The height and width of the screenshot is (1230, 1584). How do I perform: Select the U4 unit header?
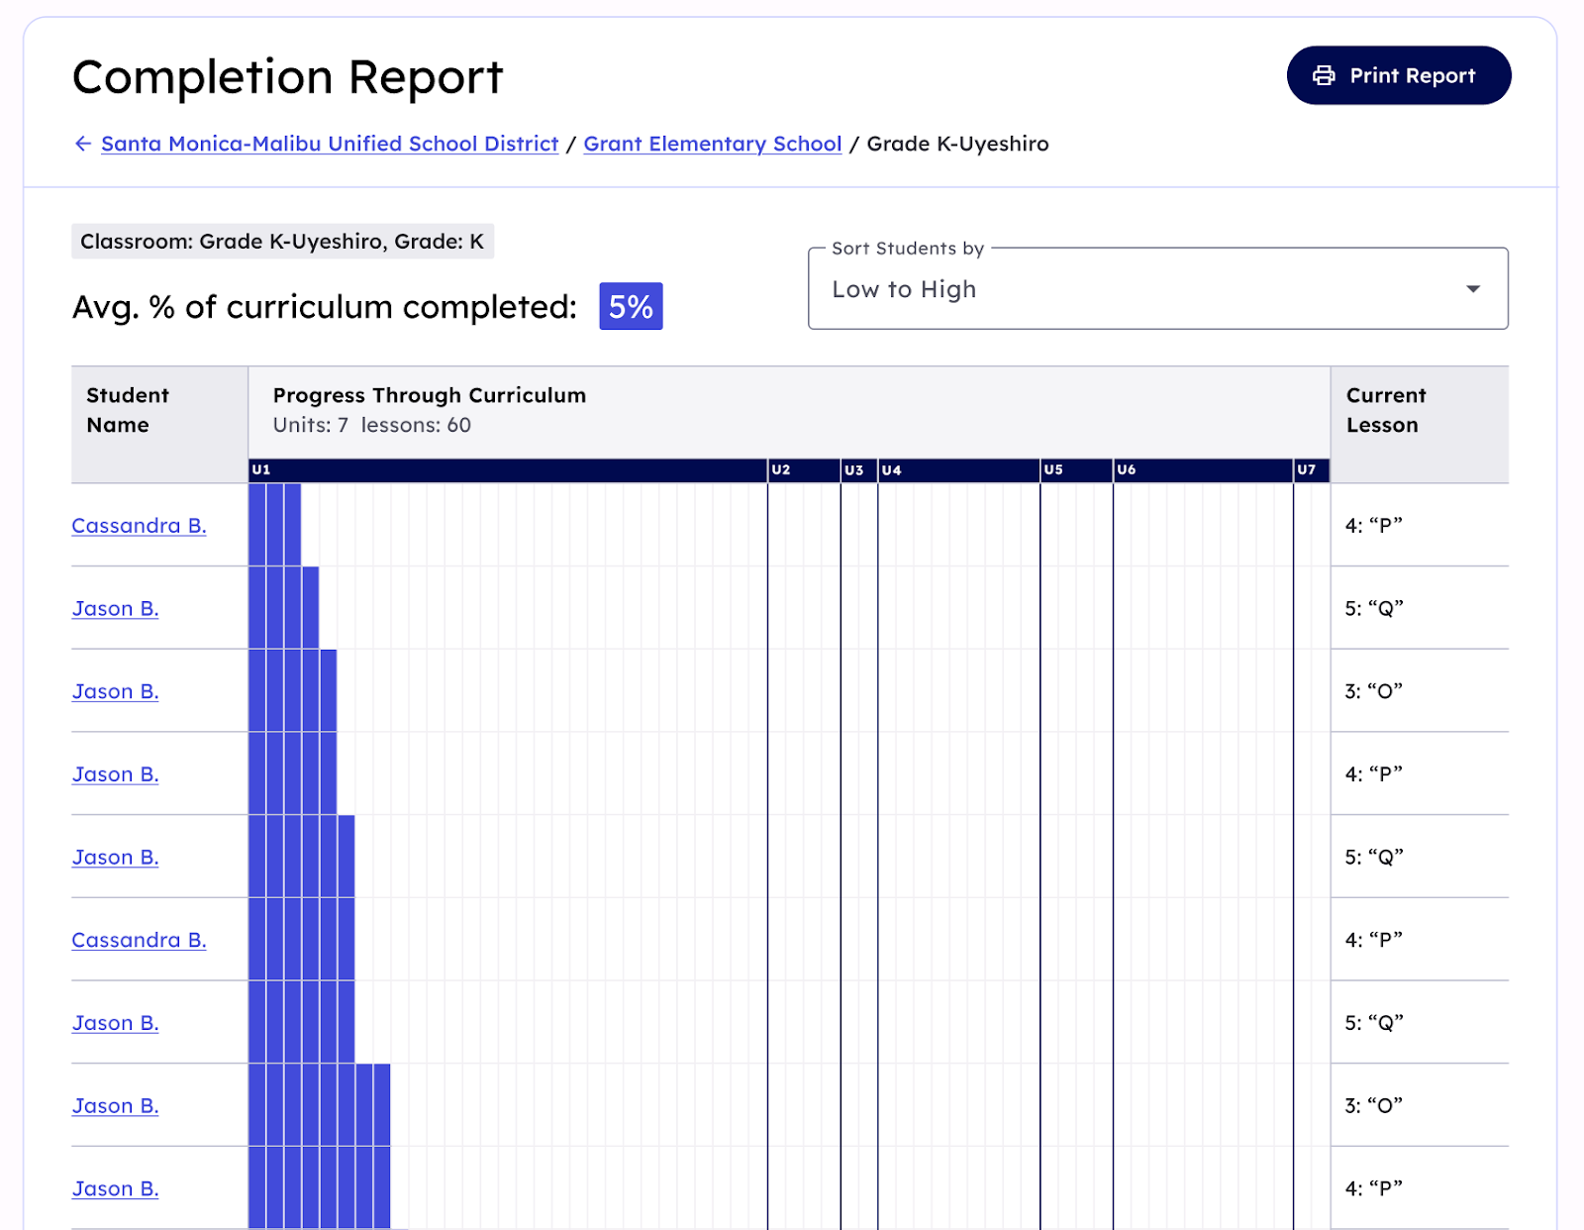coord(892,469)
